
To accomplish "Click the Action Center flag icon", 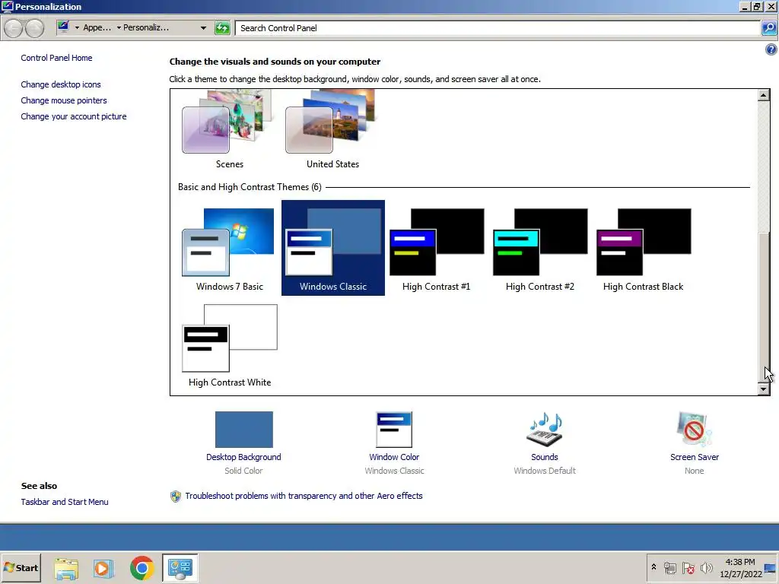I will pyautogui.click(x=688, y=567).
